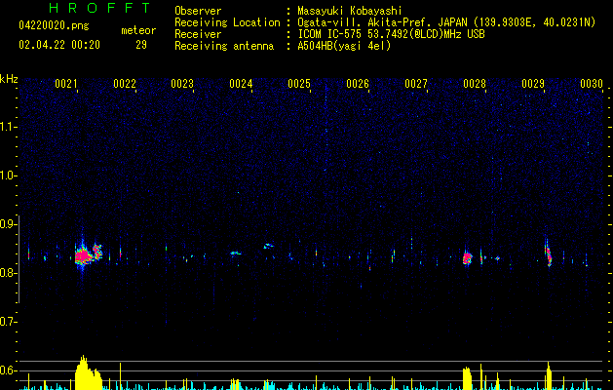Viewport: 613px width, 390px height.
Task: Select the A504HB(yagi 4el) antenna text
Action: (344, 46)
